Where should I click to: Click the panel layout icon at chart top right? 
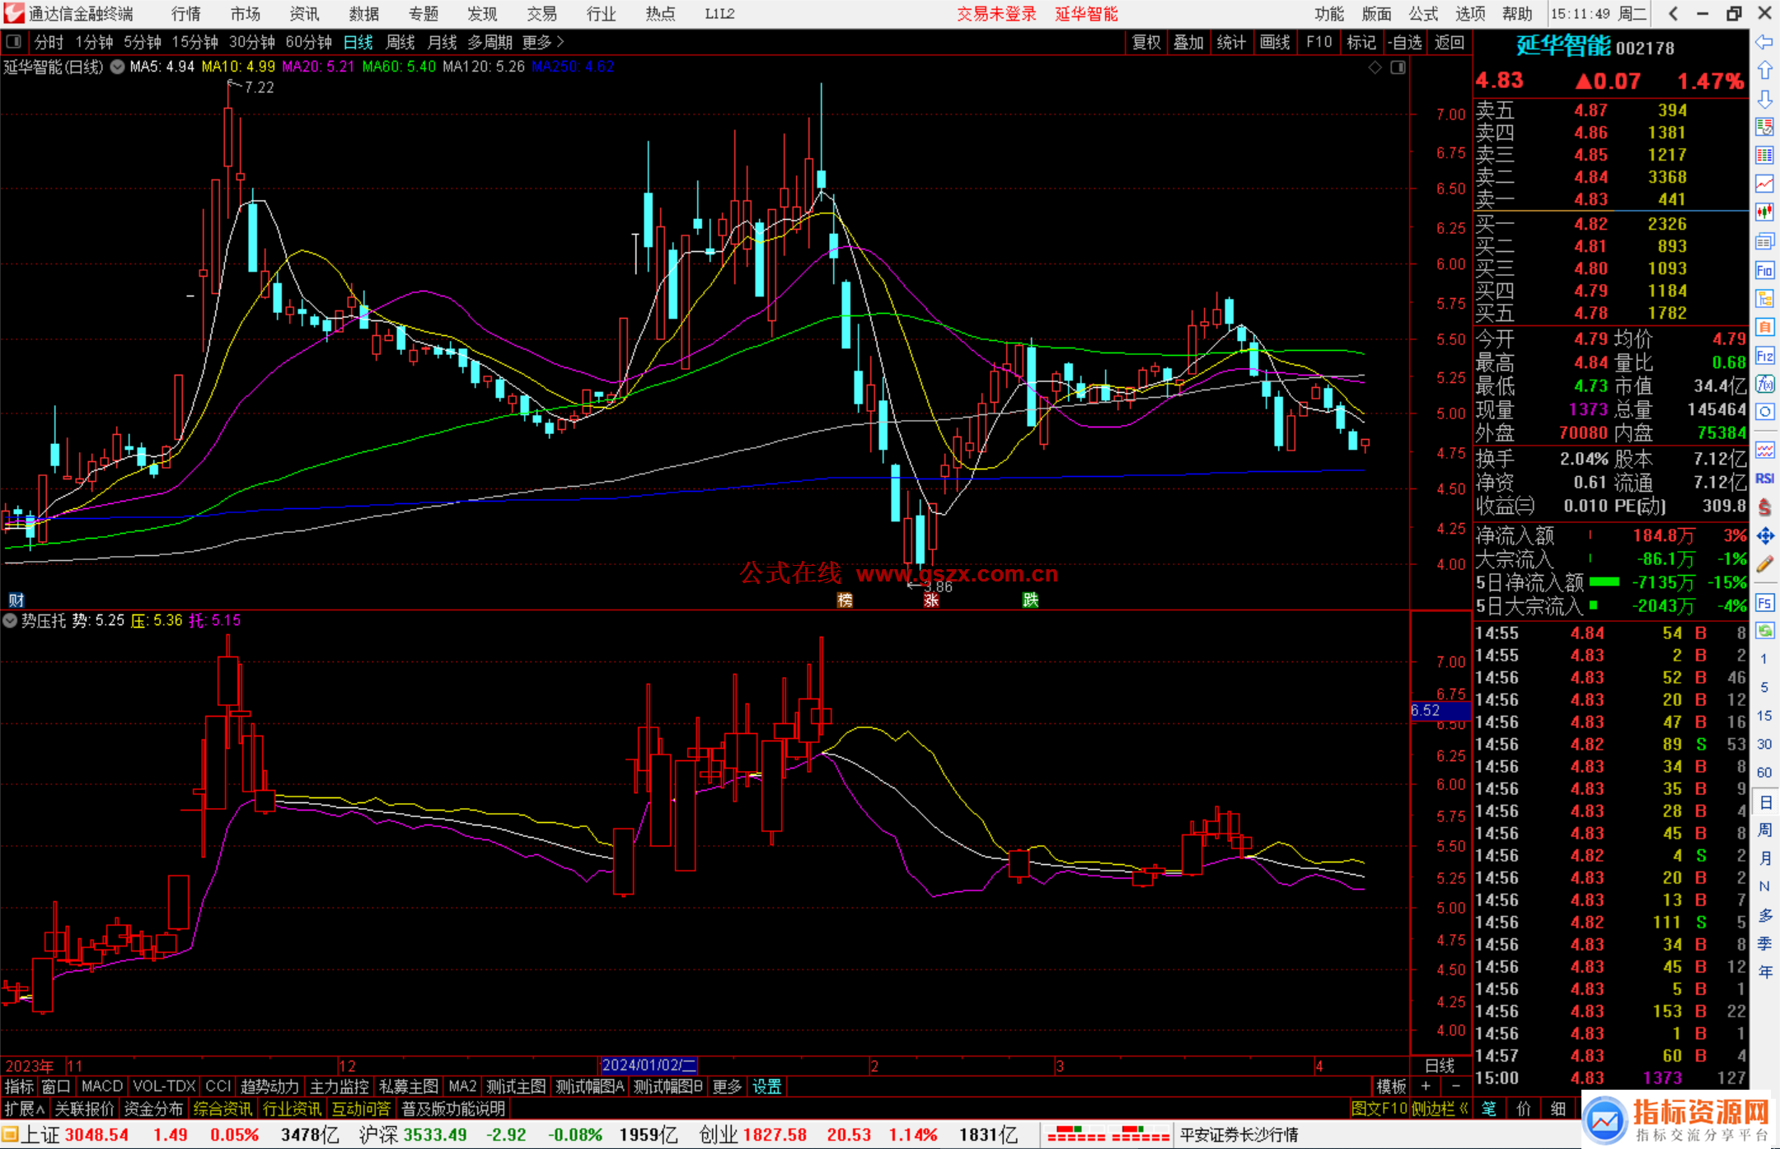[x=1398, y=68]
